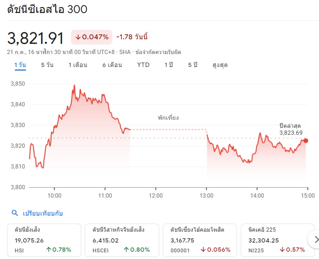Click red down arrow on NI225 card
This screenshot has width=319, height=259.
[282, 250]
